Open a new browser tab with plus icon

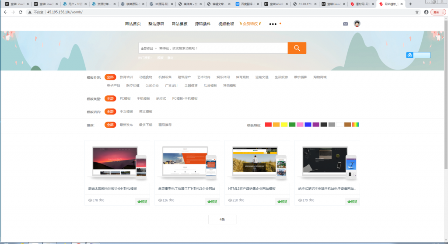click(410, 4)
